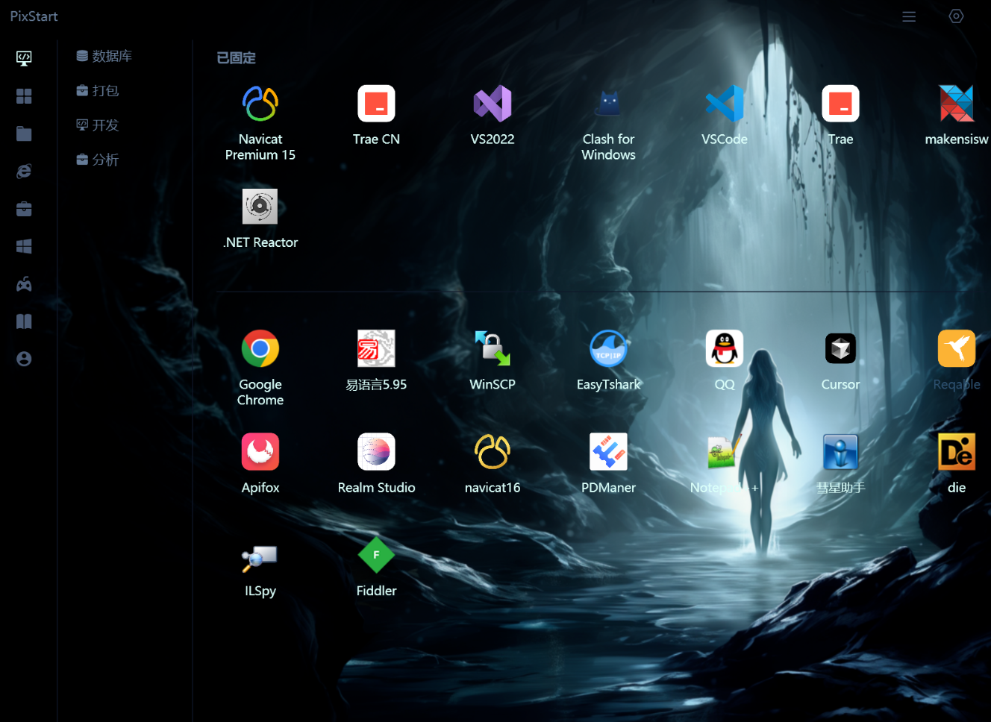Launch Realm Studio
Screen dimensions: 991x722
pyautogui.click(x=376, y=452)
